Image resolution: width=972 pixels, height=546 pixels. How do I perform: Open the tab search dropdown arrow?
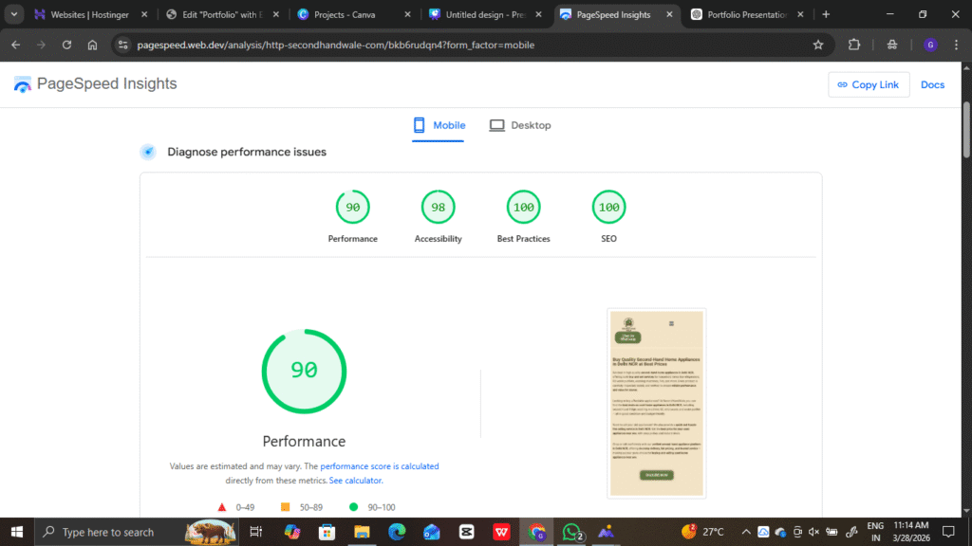15,14
